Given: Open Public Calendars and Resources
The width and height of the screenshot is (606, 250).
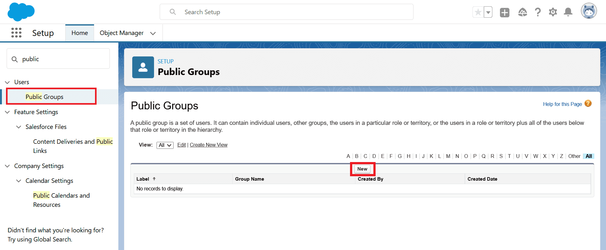Looking at the screenshot, I should click(x=62, y=200).
